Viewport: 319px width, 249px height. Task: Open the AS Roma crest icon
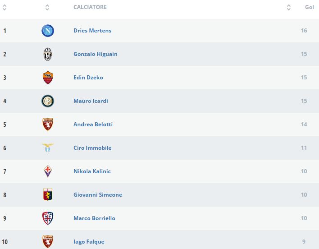coord(48,78)
